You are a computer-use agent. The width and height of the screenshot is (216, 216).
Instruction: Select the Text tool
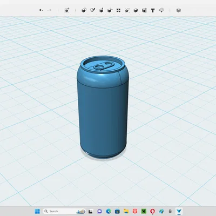point(153,10)
